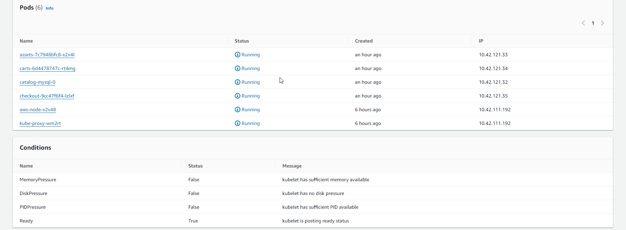Open the Info link beside Pods
Image resolution: width=626 pixels, height=230 pixels.
pyautogui.click(x=50, y=8)
